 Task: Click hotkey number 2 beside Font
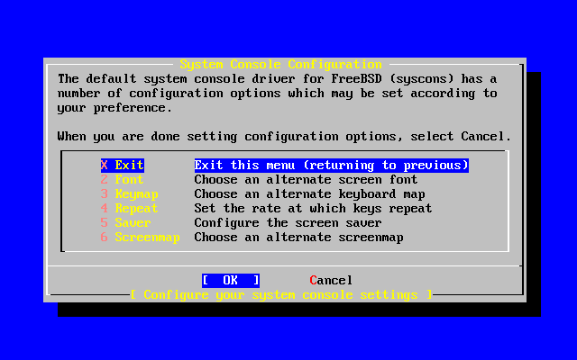point(105,180)
